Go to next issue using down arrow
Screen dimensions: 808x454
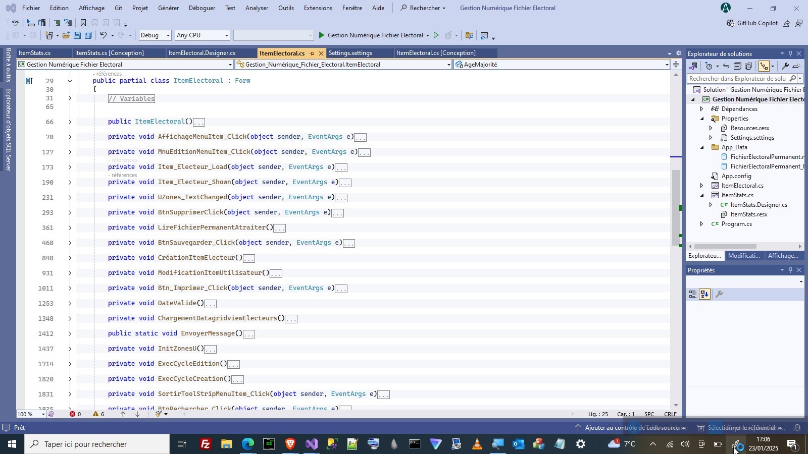[137, 414]
